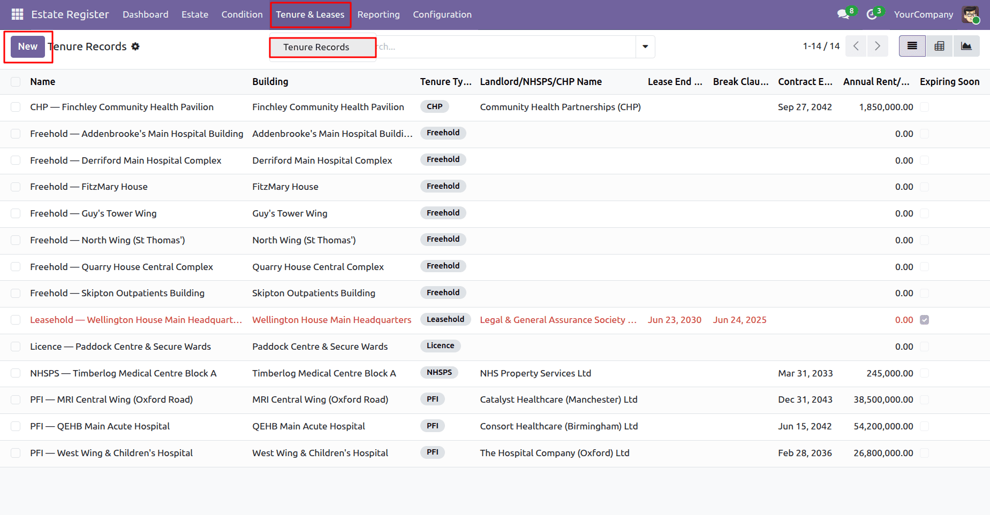Sort by the Break Clause column header
The image size is (990, 515).
(740, 82)
